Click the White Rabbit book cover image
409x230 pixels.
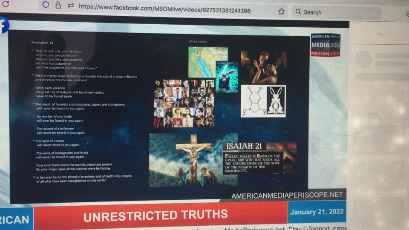[x=227, y=77]
